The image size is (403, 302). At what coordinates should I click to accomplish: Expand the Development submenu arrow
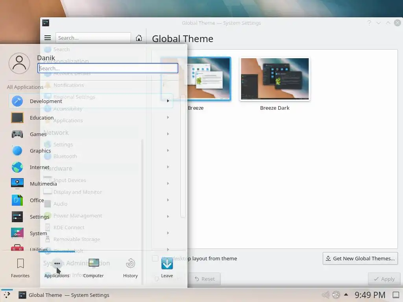point(168,101)
